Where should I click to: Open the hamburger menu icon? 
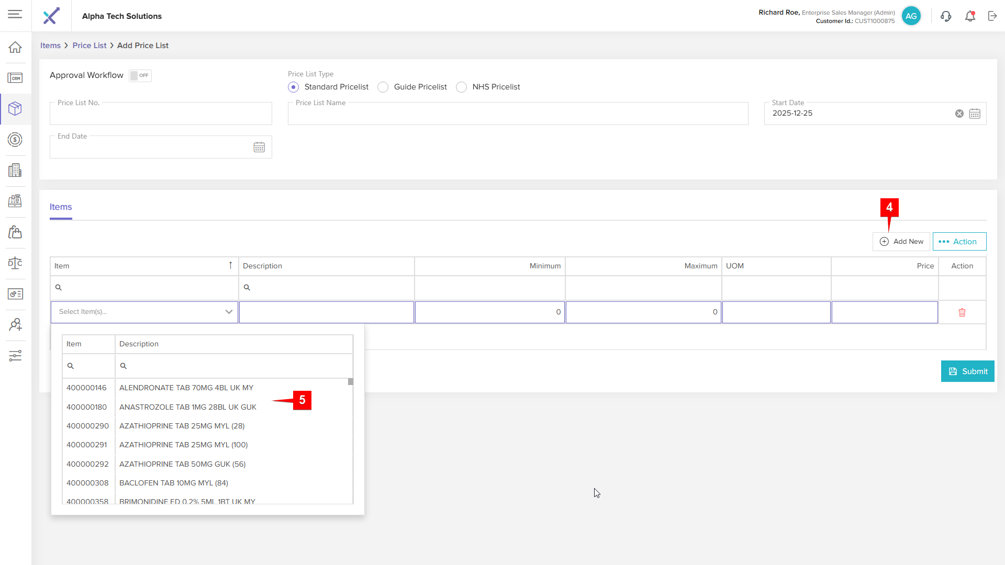click(15, 15)
